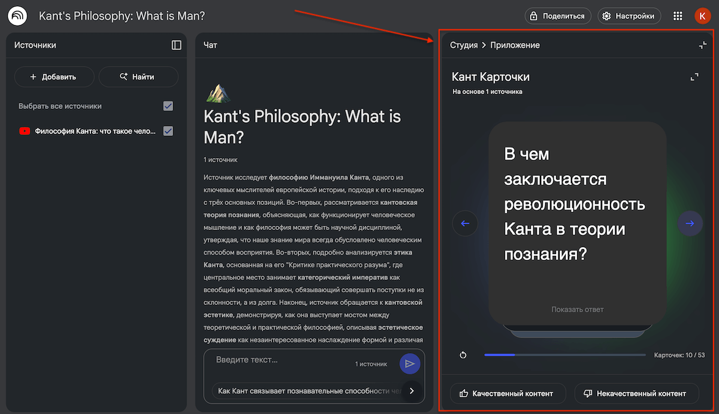Collapse the Студия panel view
The height and width of the screenshot is (414, 719).
(702, 45)
